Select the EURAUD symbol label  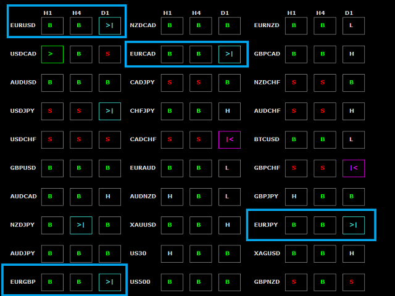click(x=143, y=168)
